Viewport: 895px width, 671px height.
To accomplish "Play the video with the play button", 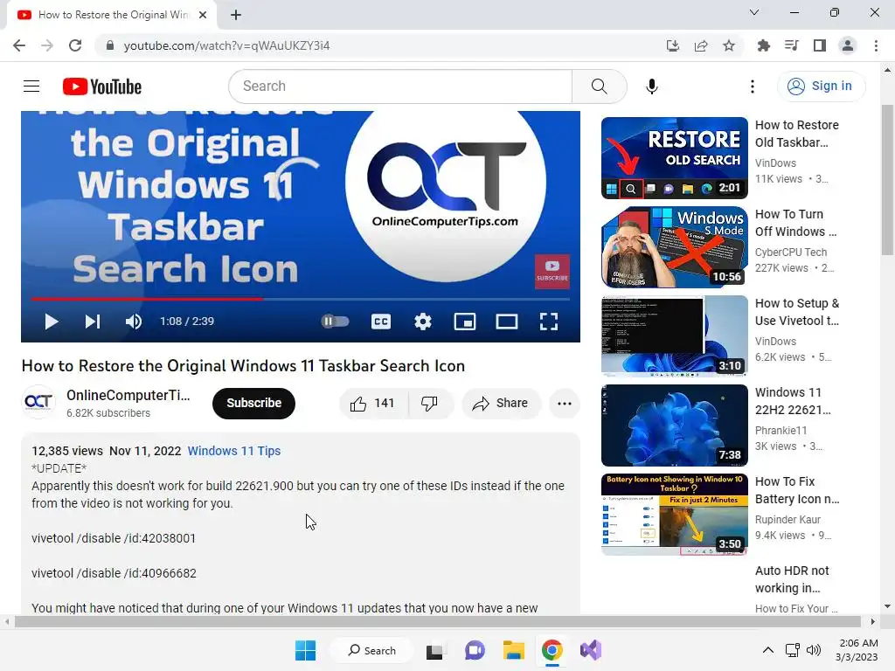I will point(52,322).
